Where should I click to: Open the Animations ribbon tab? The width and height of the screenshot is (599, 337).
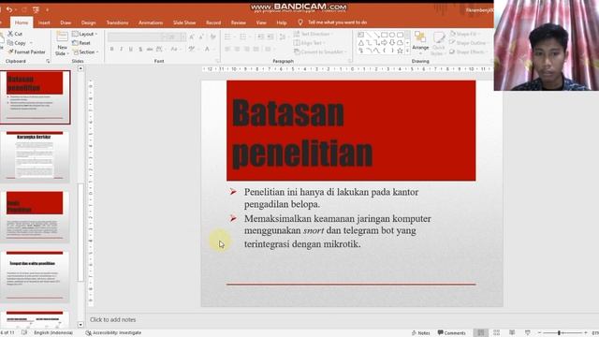[151, 22]
